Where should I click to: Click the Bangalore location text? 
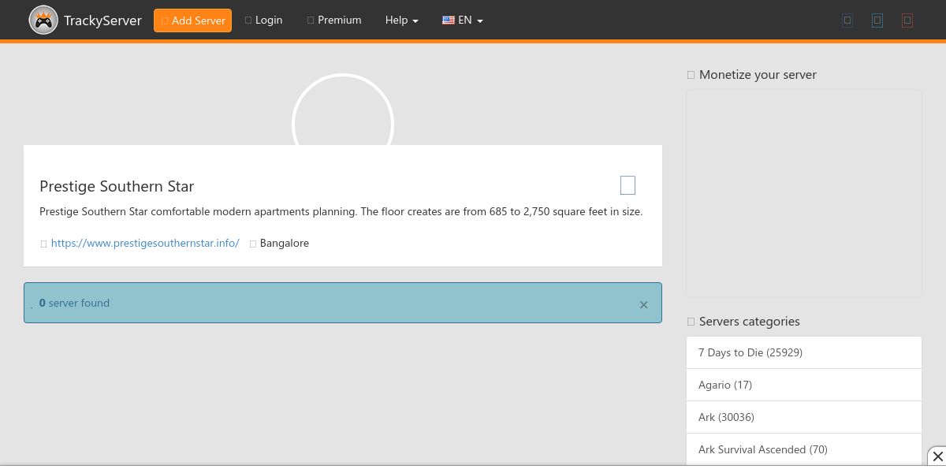(x=285, y=243)
